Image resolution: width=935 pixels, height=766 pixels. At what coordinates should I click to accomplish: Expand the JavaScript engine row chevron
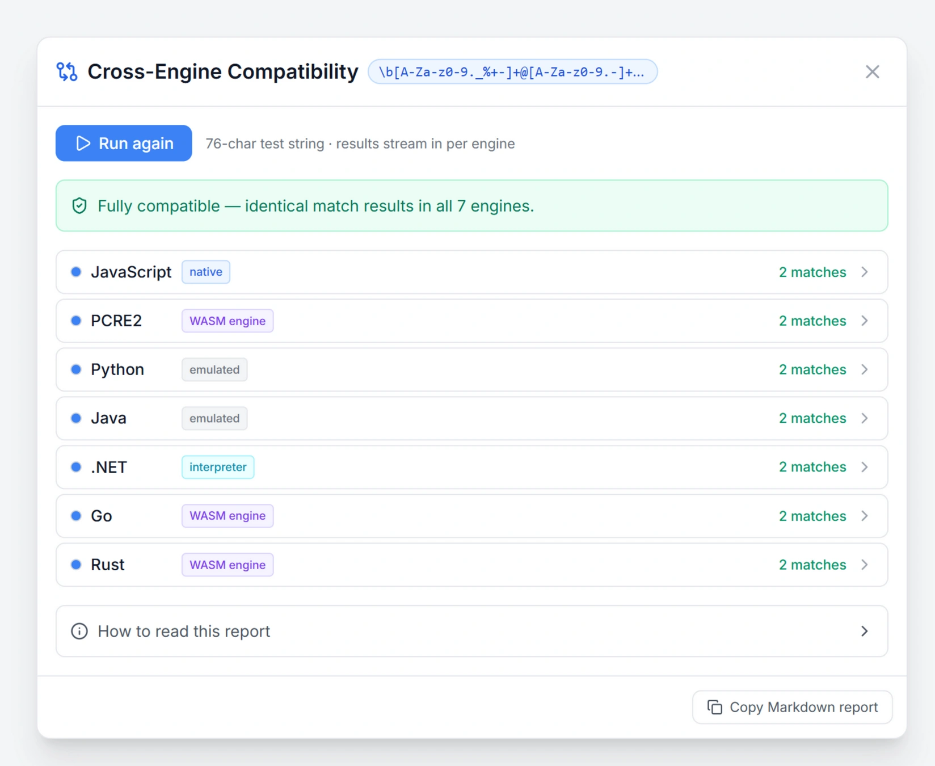pyautogui.click(x=865, y=272)
